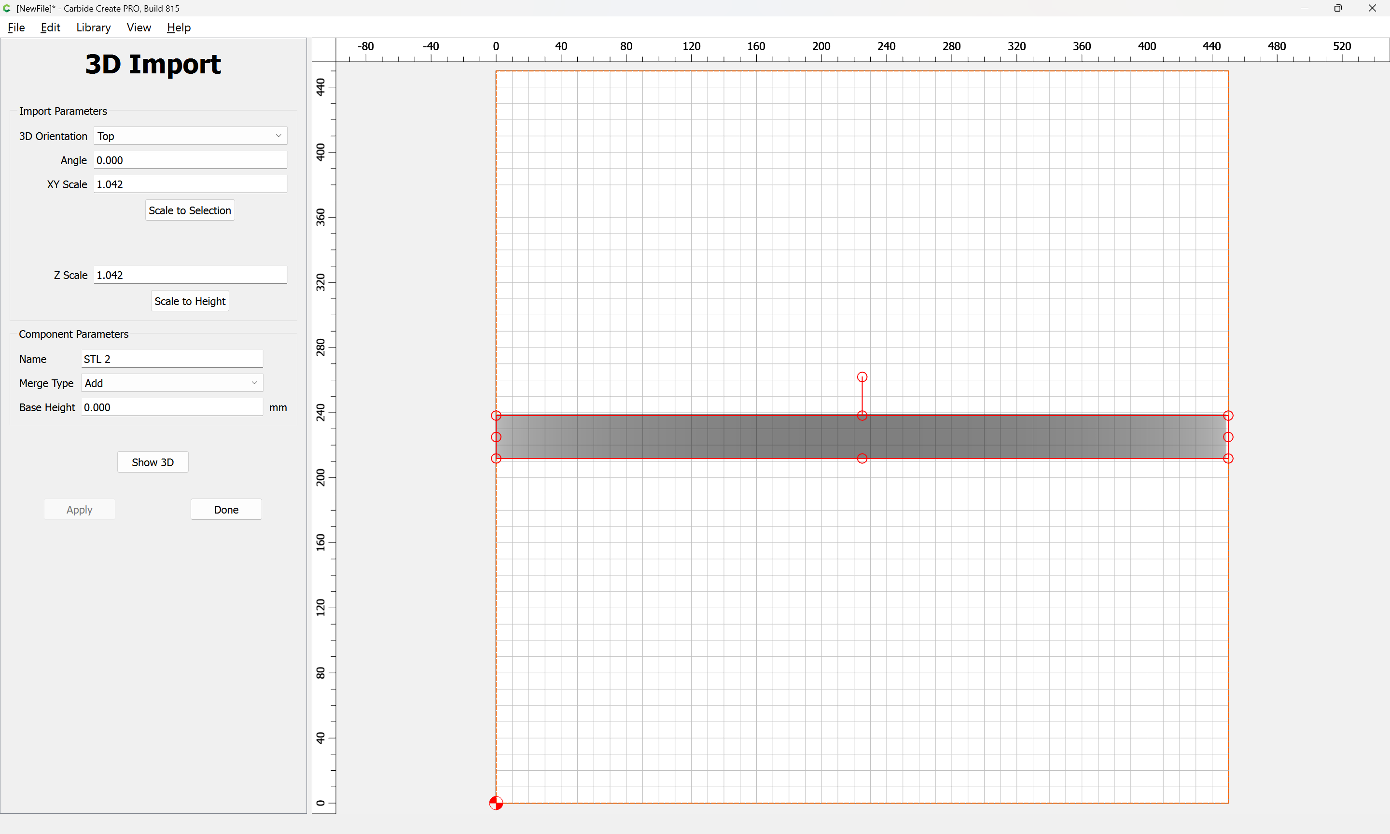Click the top-right corner handle of the model
The width and height of the screenshot is (1390, 834).
[1228, 416]
